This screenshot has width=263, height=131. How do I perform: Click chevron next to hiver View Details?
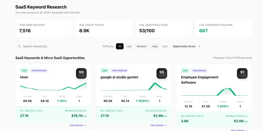pyautogui.click(x=85, y=125)
